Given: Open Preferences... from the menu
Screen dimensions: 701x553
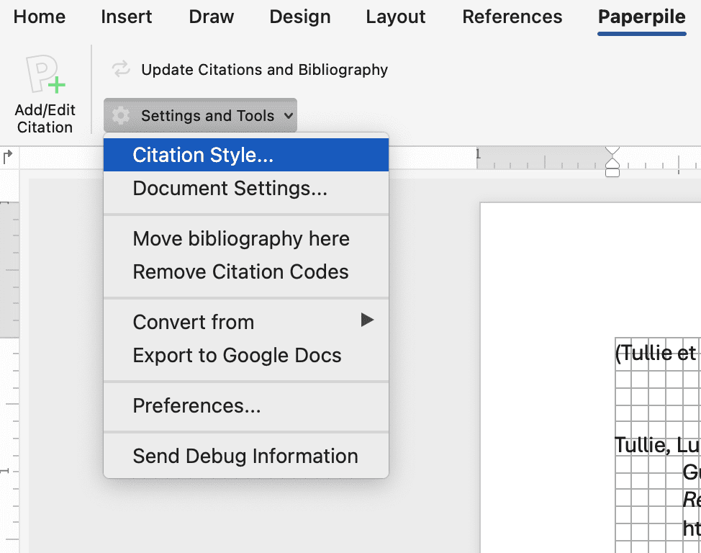Looking at the screenshot, I should (196, 406).
